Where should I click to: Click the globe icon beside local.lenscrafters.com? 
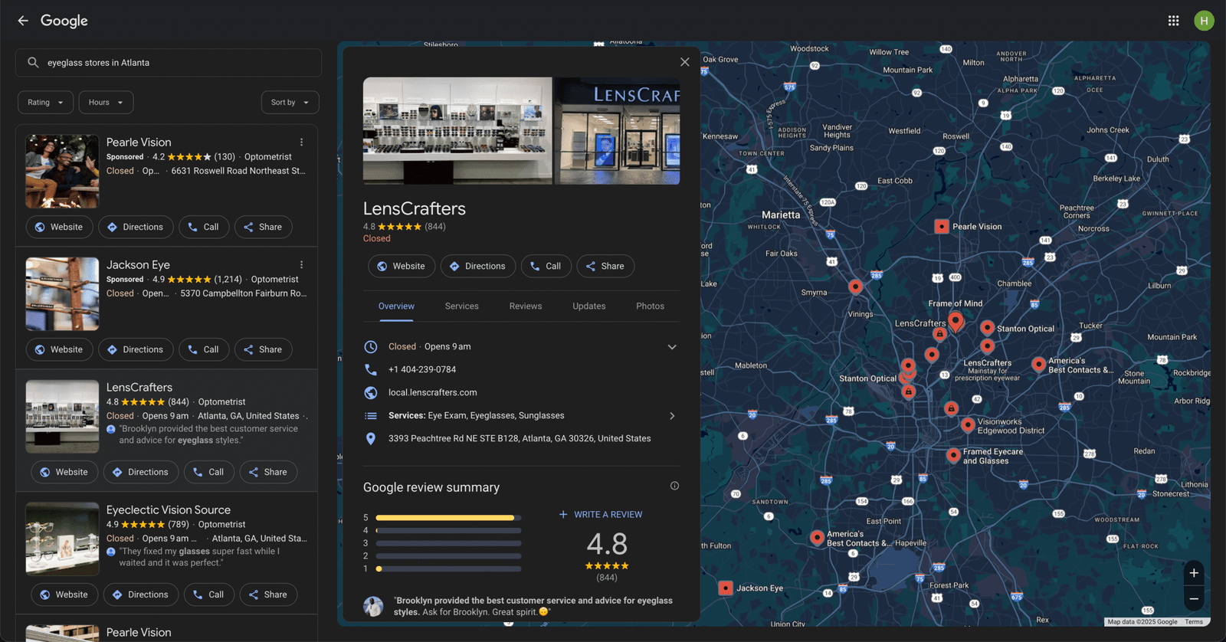coord(371,392)
